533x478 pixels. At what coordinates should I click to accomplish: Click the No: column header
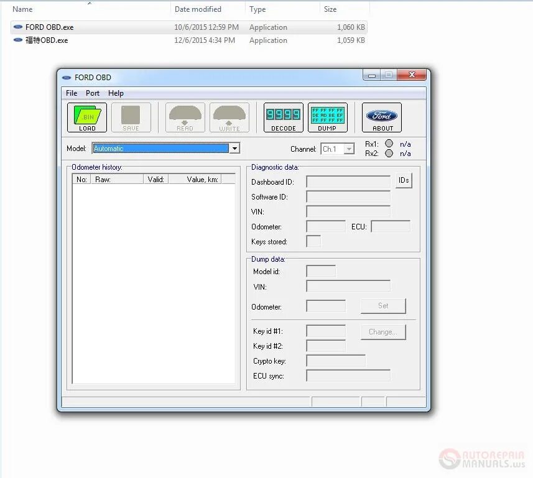[81, 180]
